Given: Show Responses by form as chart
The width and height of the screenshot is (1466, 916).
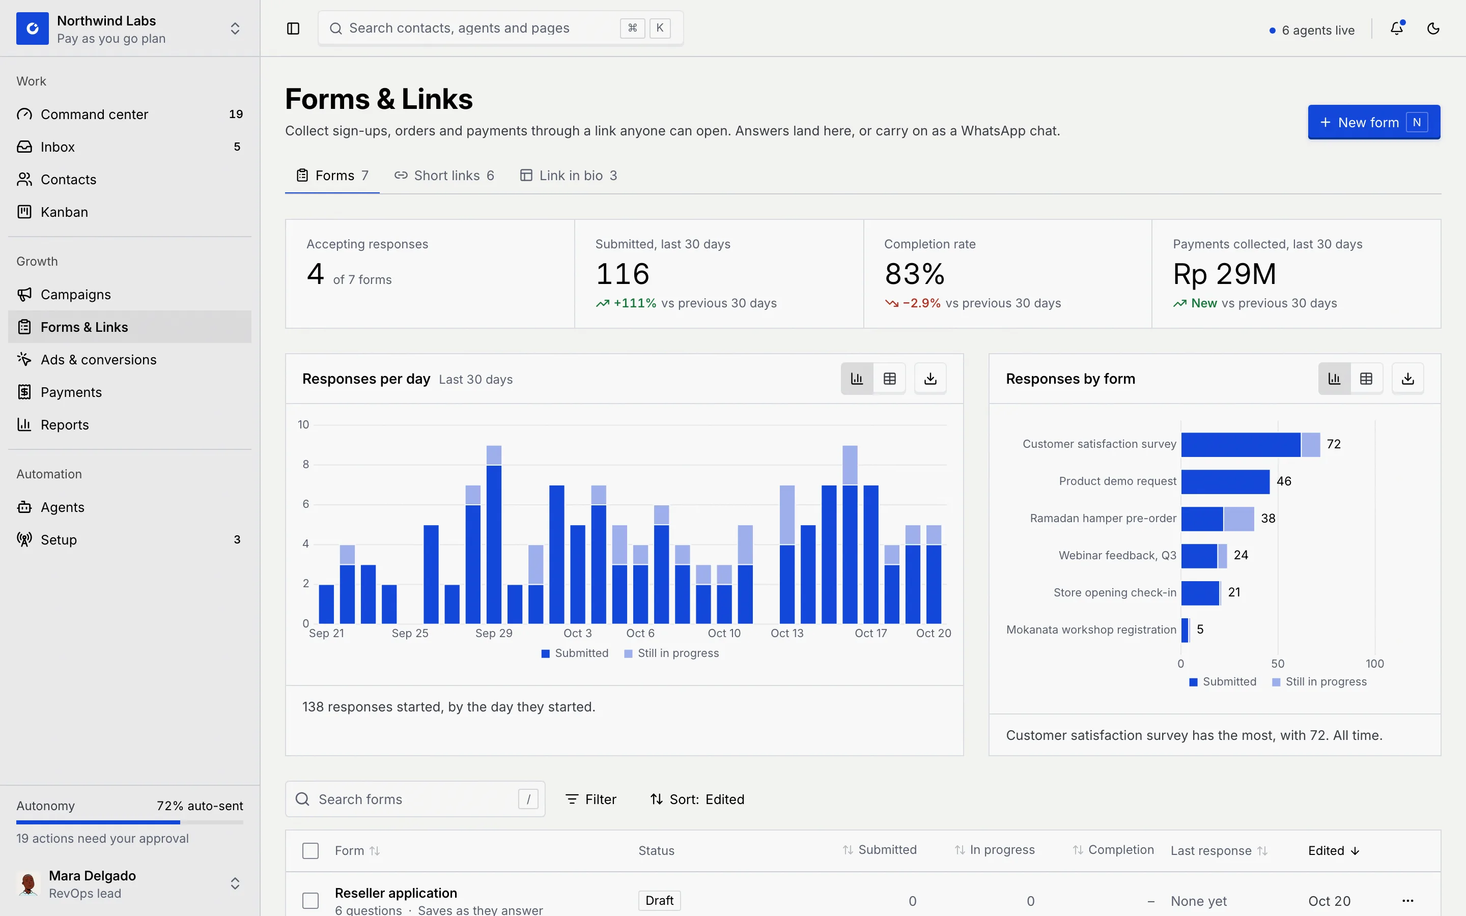Looking at the screenshot, I should [1335, 379].
